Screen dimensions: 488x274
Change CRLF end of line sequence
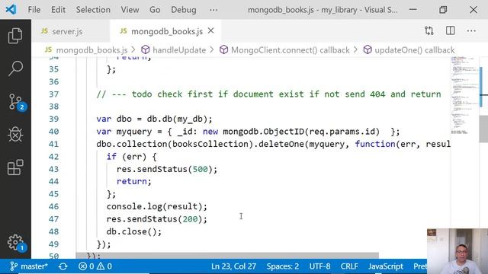349,266
